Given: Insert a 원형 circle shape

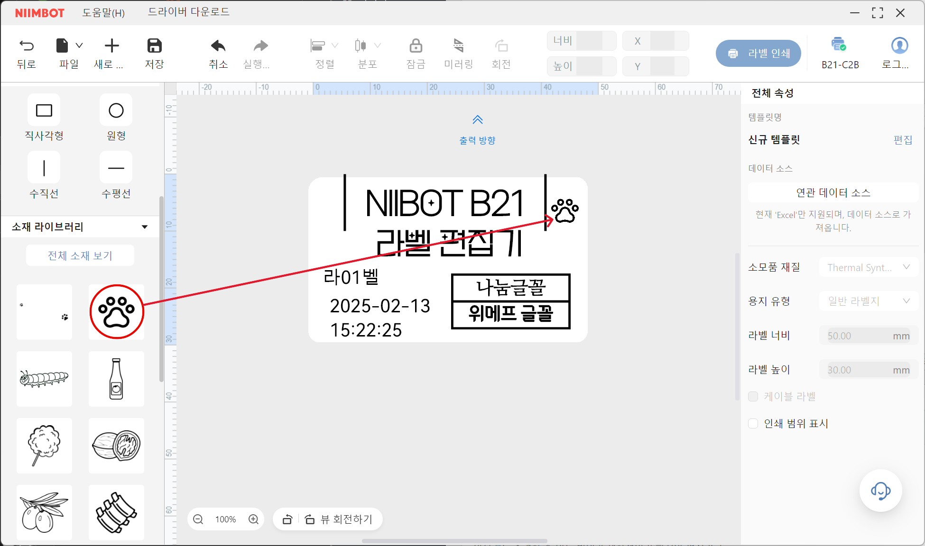Looking at the screenshot, I should [x=116, y=110].
